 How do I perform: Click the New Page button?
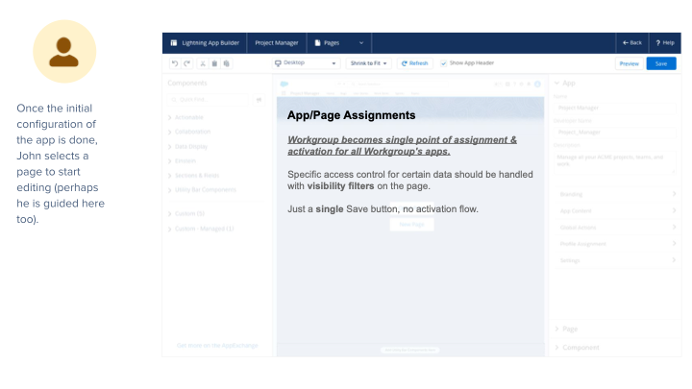411,225
